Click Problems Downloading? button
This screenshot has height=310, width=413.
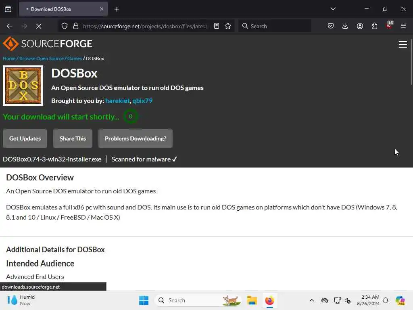136,138
